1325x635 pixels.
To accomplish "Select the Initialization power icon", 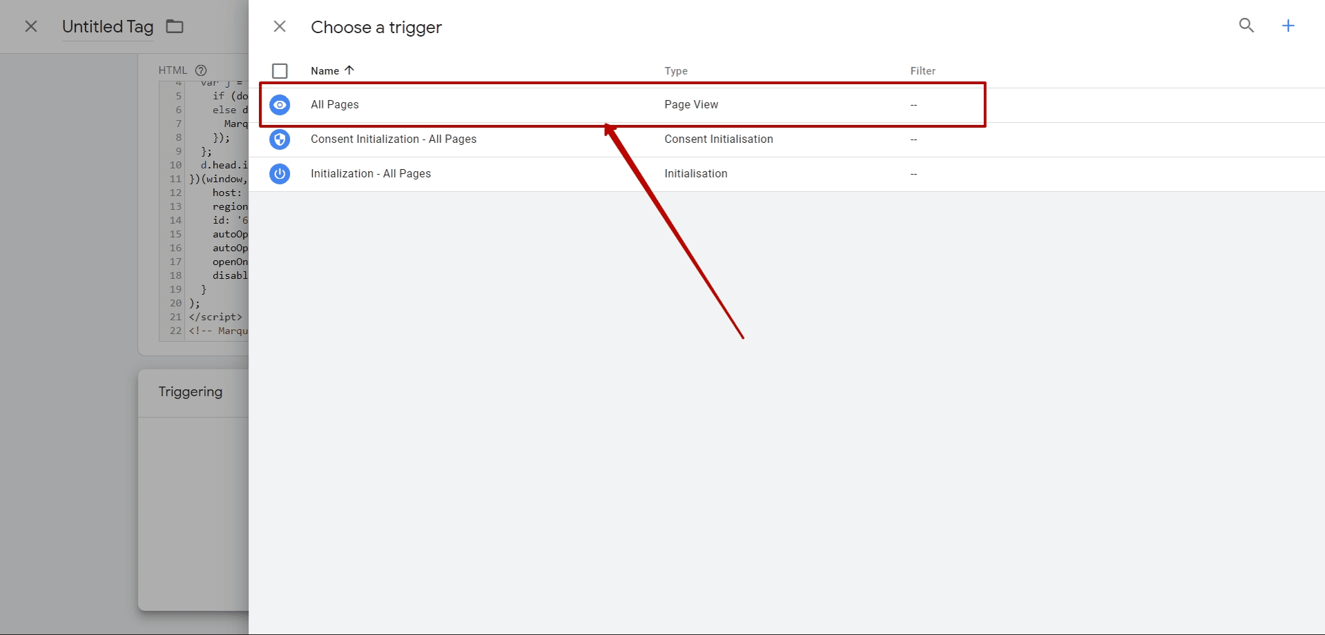I will click(x=280, y=174).
